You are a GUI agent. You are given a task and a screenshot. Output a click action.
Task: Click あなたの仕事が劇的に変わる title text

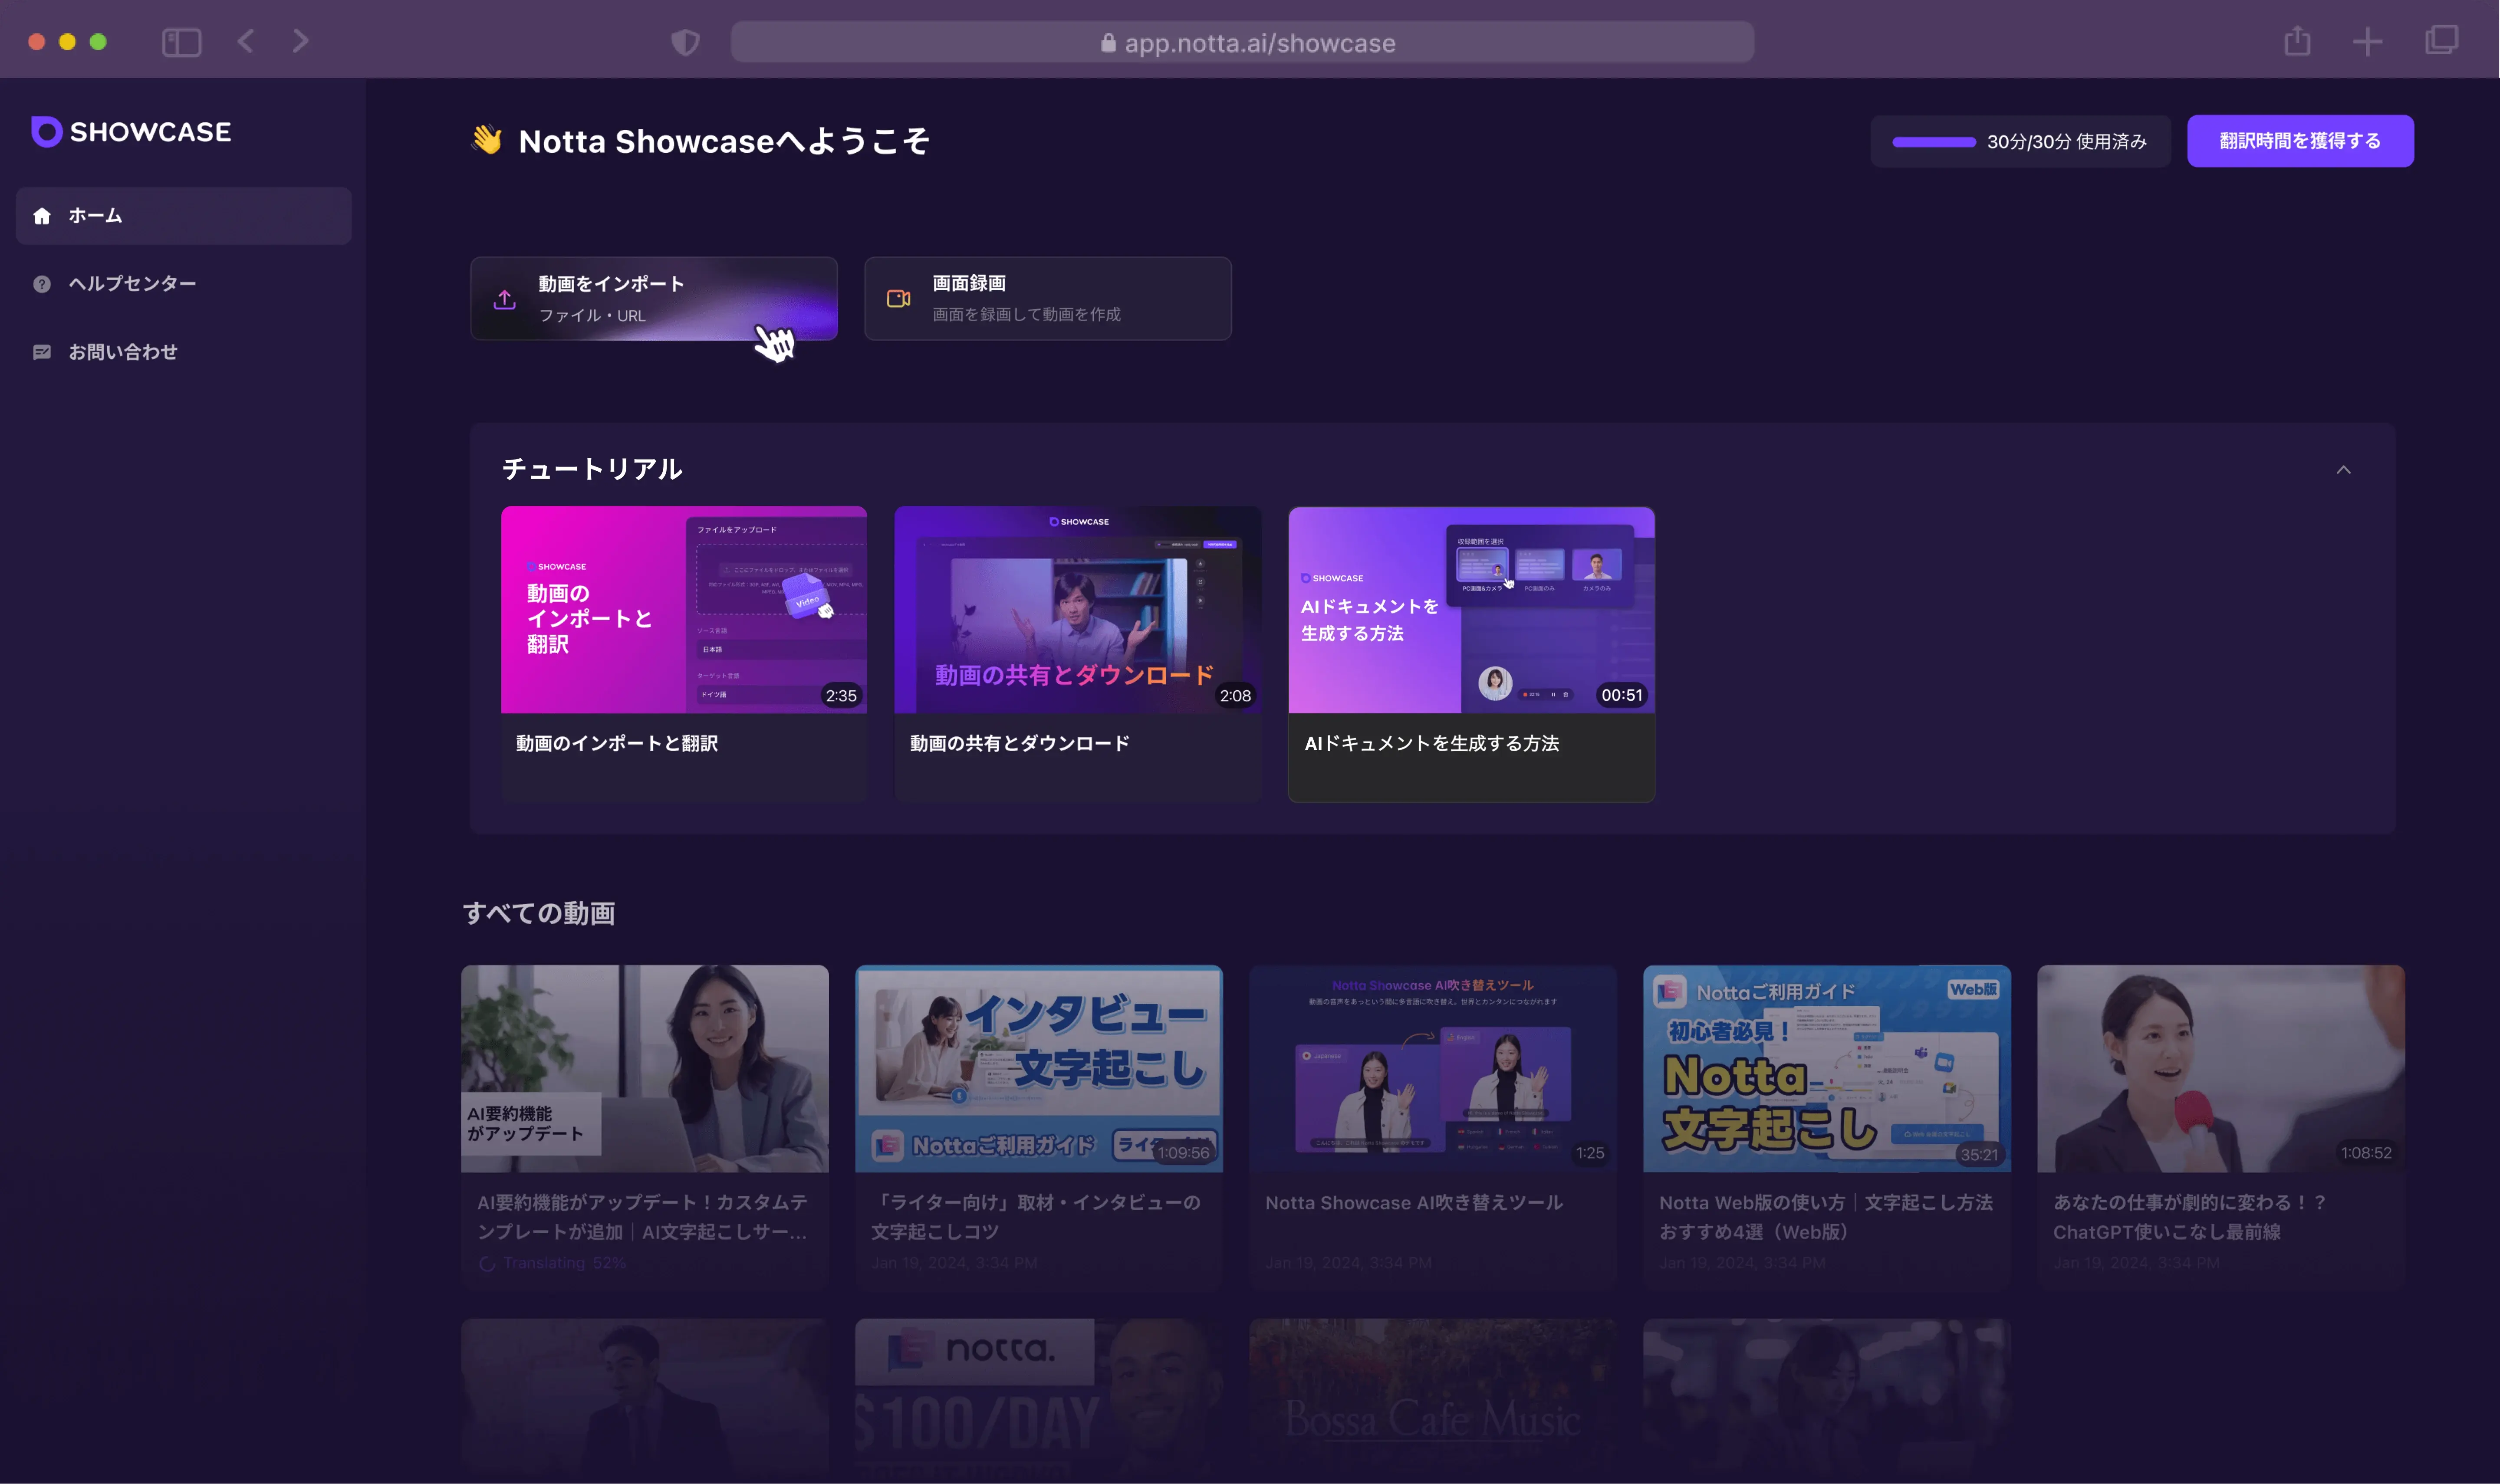point(2190,1217)
